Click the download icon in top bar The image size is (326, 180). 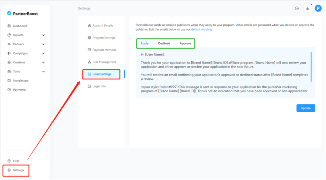(308, 8)
